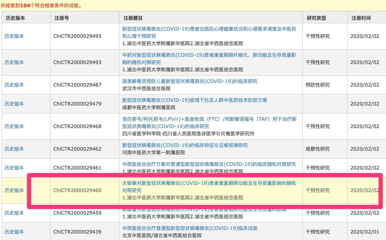This screenshot has height=240, width=386.
Task: Open 历史版本 for ChiCTR2000029461
Action: point(14,168)
